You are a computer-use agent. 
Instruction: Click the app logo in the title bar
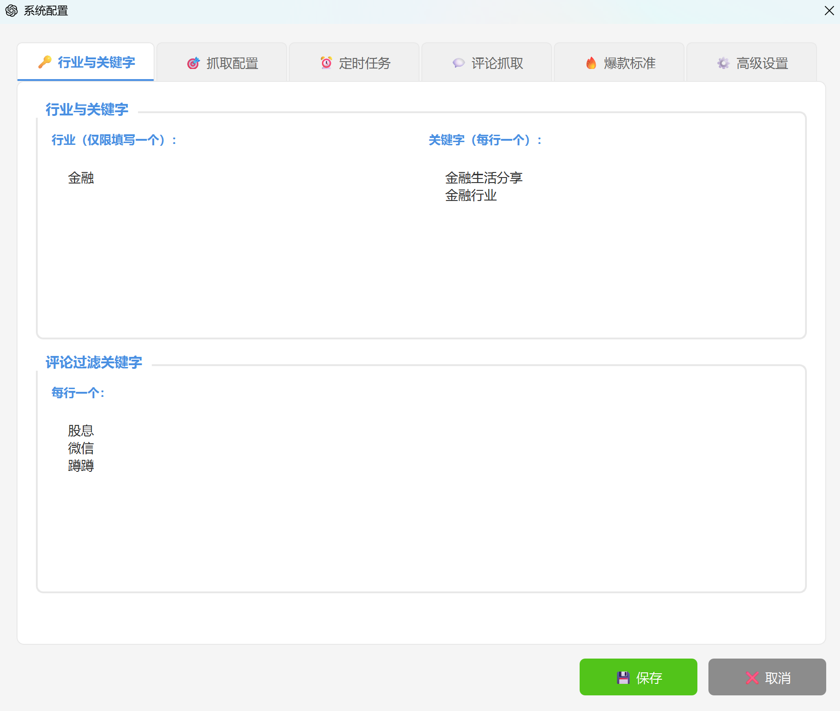pyautogui.click(x=12, y=10)
